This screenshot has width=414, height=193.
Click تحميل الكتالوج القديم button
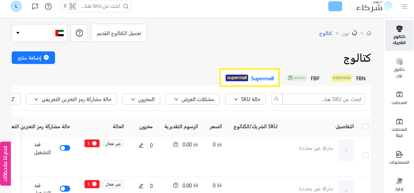tap(119, 33)
